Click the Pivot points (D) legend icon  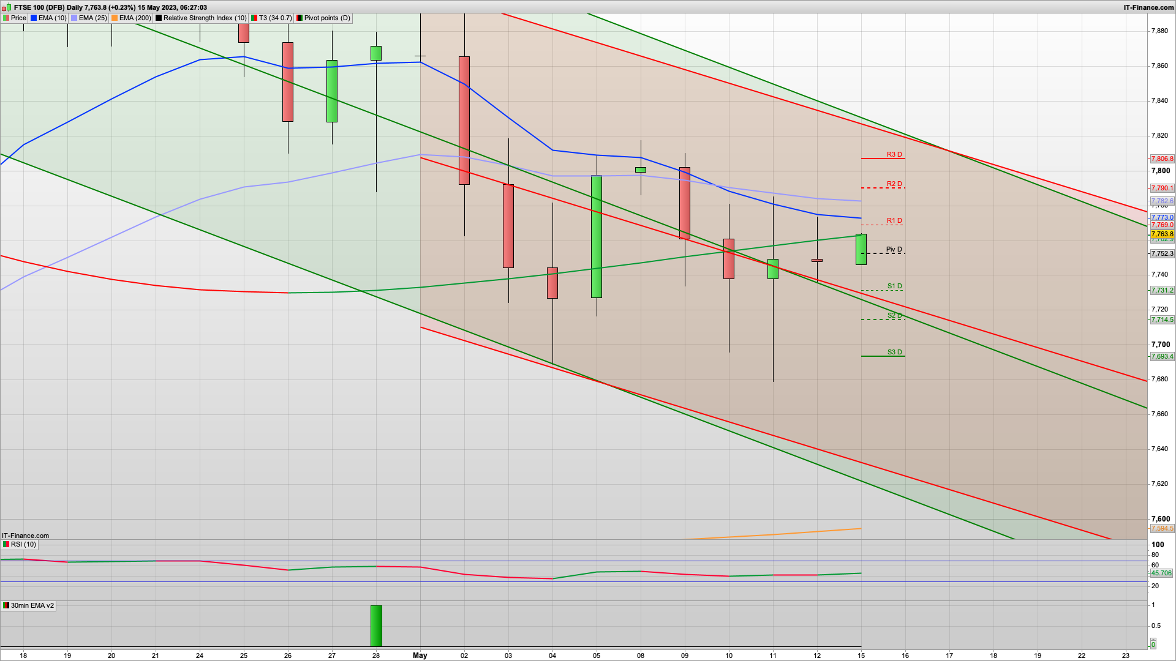tap(300, 18)
